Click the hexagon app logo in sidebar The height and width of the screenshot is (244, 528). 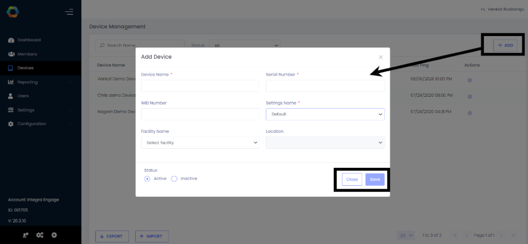tap(13, 12)
